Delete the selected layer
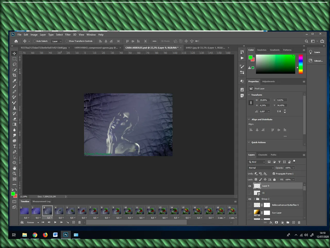The image size is (330, 248). pyautogui.click(x=299, y=222)
